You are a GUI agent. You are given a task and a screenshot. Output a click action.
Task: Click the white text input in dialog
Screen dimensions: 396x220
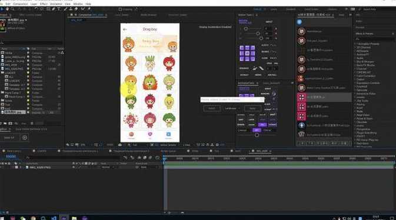pyautogui.click(x=232, y=100)
